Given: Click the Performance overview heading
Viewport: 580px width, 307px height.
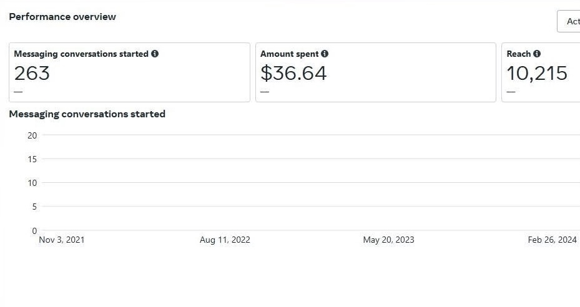Looking at the screenshot, I should coord(62,17).
